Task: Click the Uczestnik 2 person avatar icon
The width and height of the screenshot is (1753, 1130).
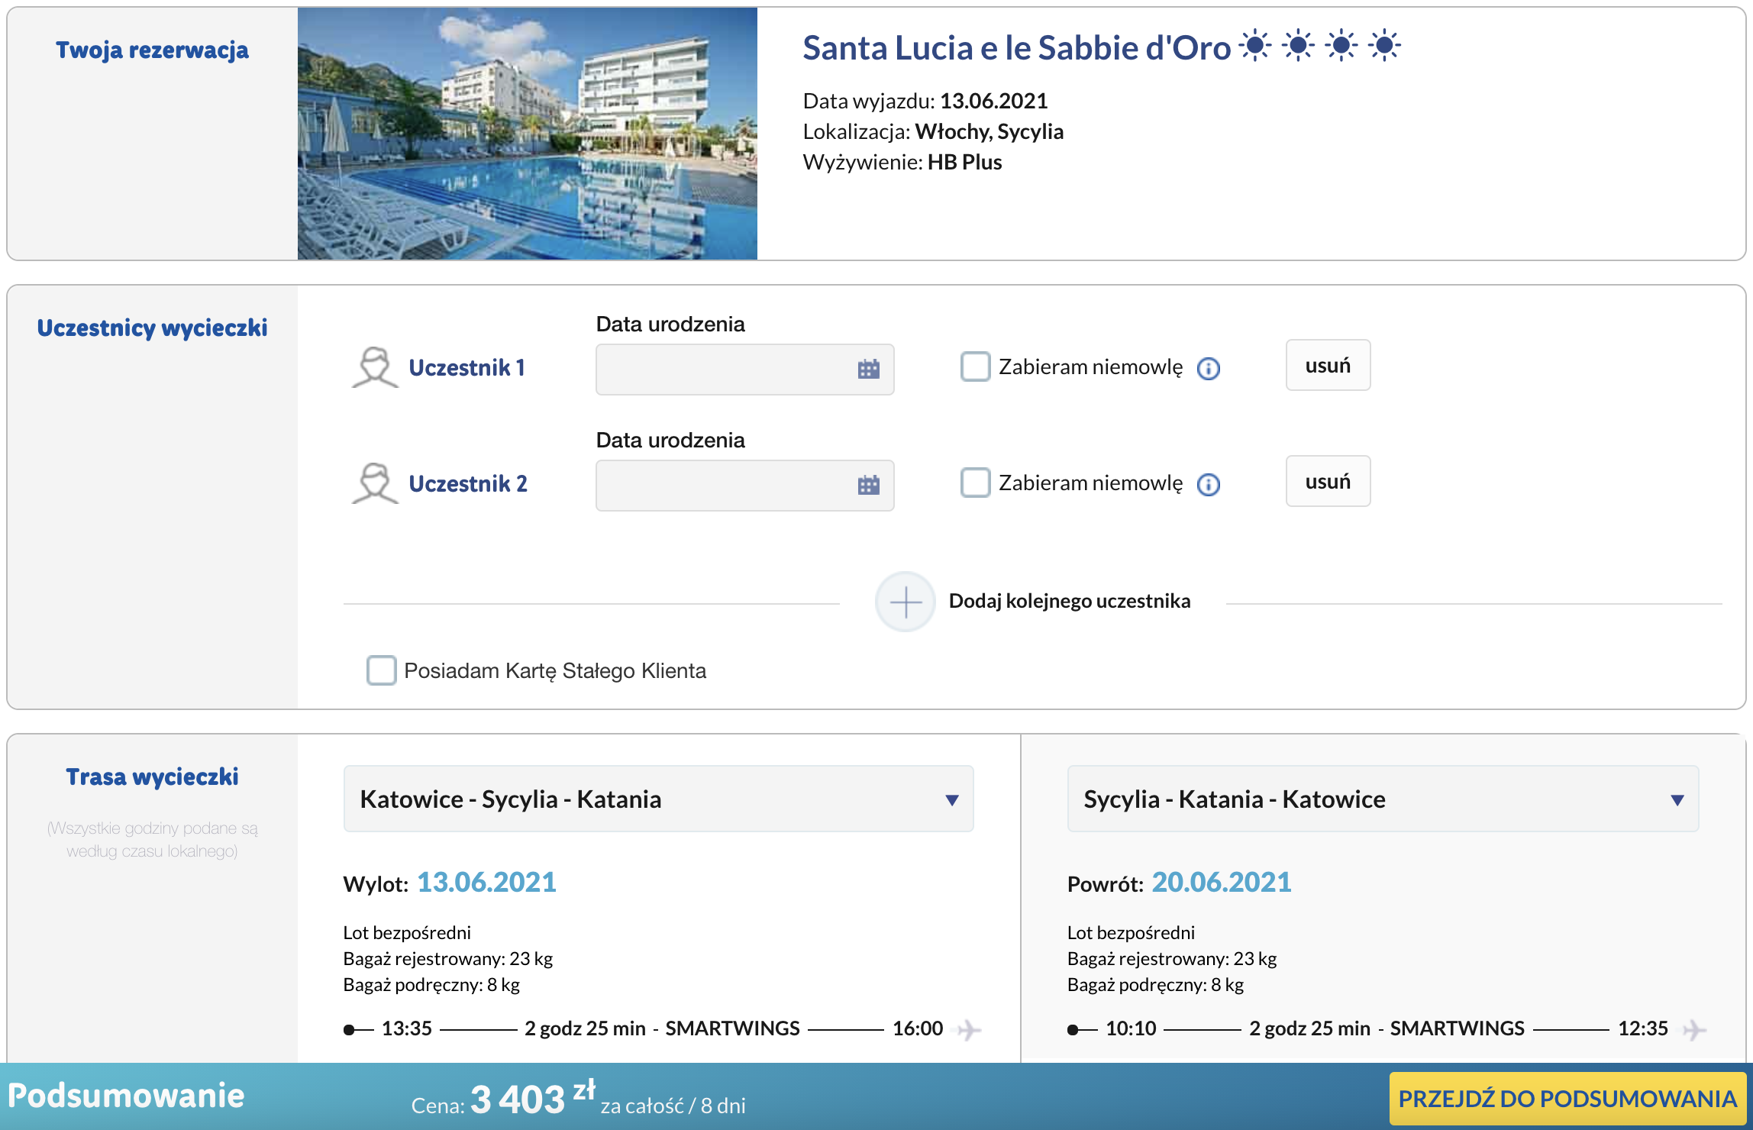Action: point(375,483)
